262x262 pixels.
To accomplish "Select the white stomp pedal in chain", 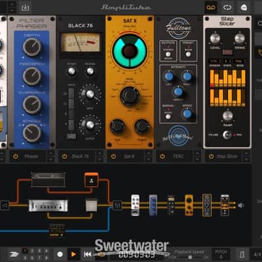I will pos(136,205).
